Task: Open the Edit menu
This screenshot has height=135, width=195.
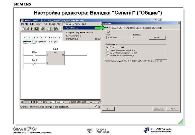Action: 32,24
